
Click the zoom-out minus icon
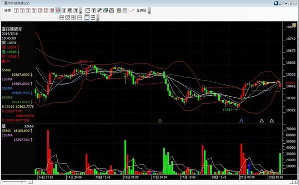coord(79,18)
